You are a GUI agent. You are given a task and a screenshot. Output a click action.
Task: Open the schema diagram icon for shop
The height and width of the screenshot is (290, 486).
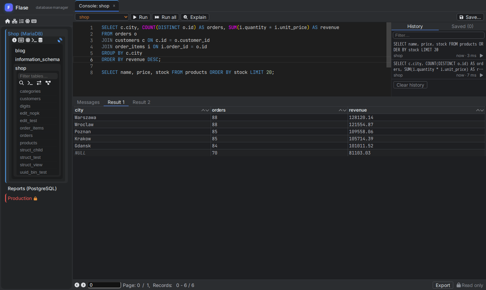click(48, 83)
